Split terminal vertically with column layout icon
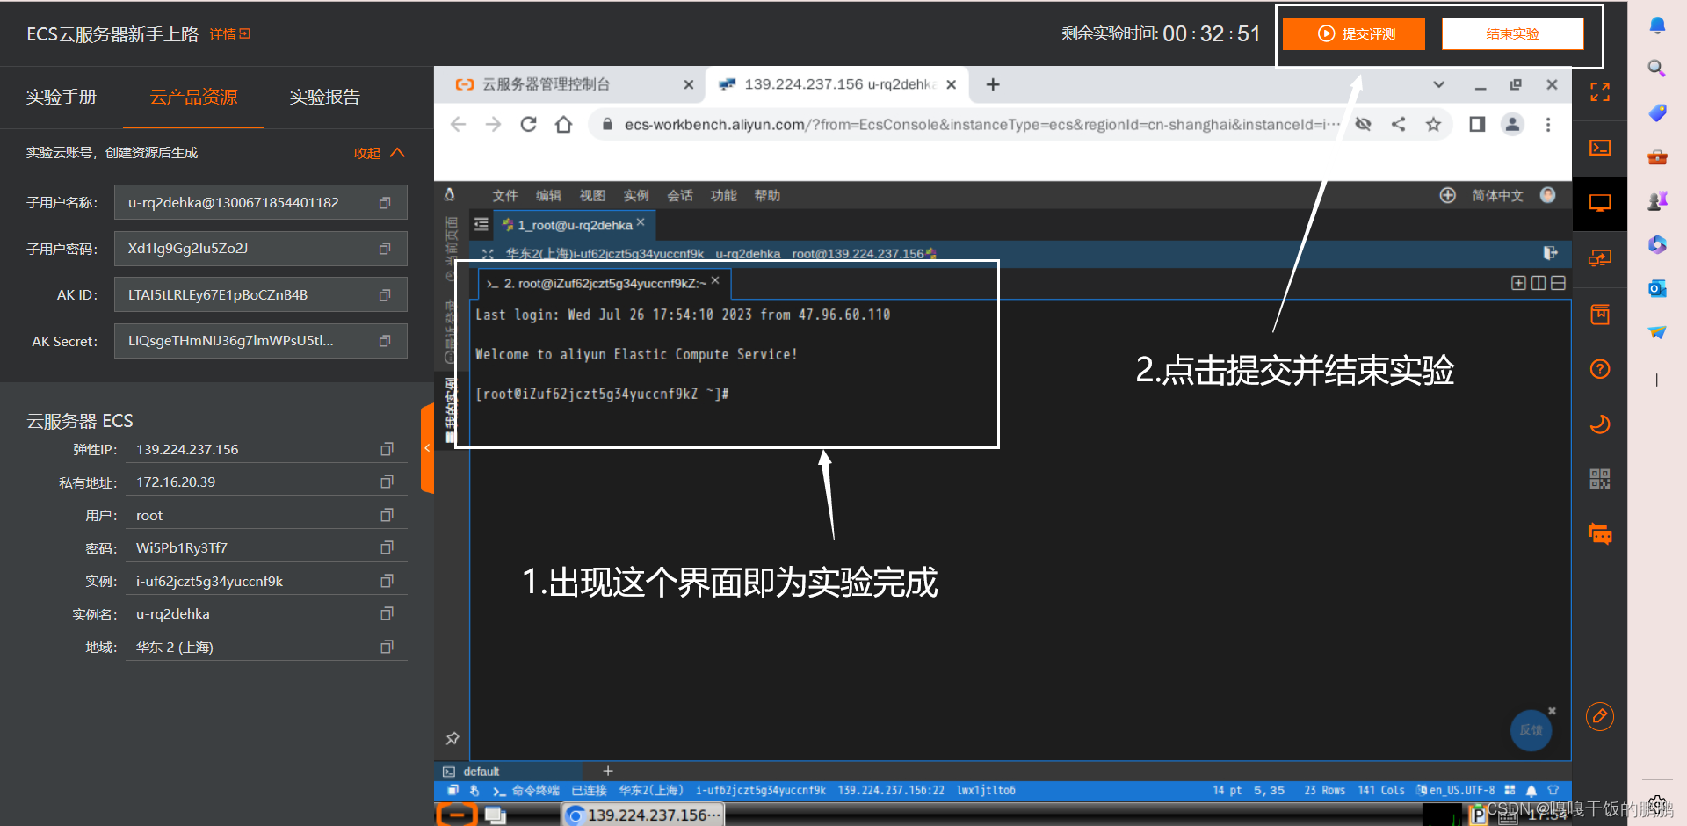This screenshot has width=1687, height=826. tap(1539, 283)
